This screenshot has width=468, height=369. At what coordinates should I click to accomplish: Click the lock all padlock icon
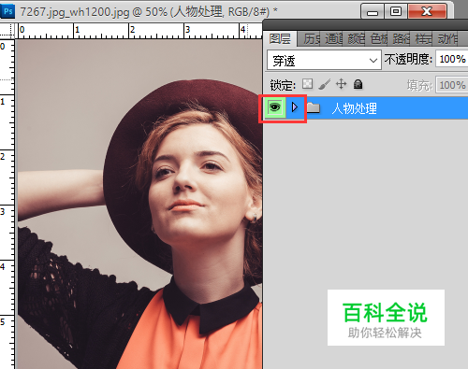[x=358, y=84]
